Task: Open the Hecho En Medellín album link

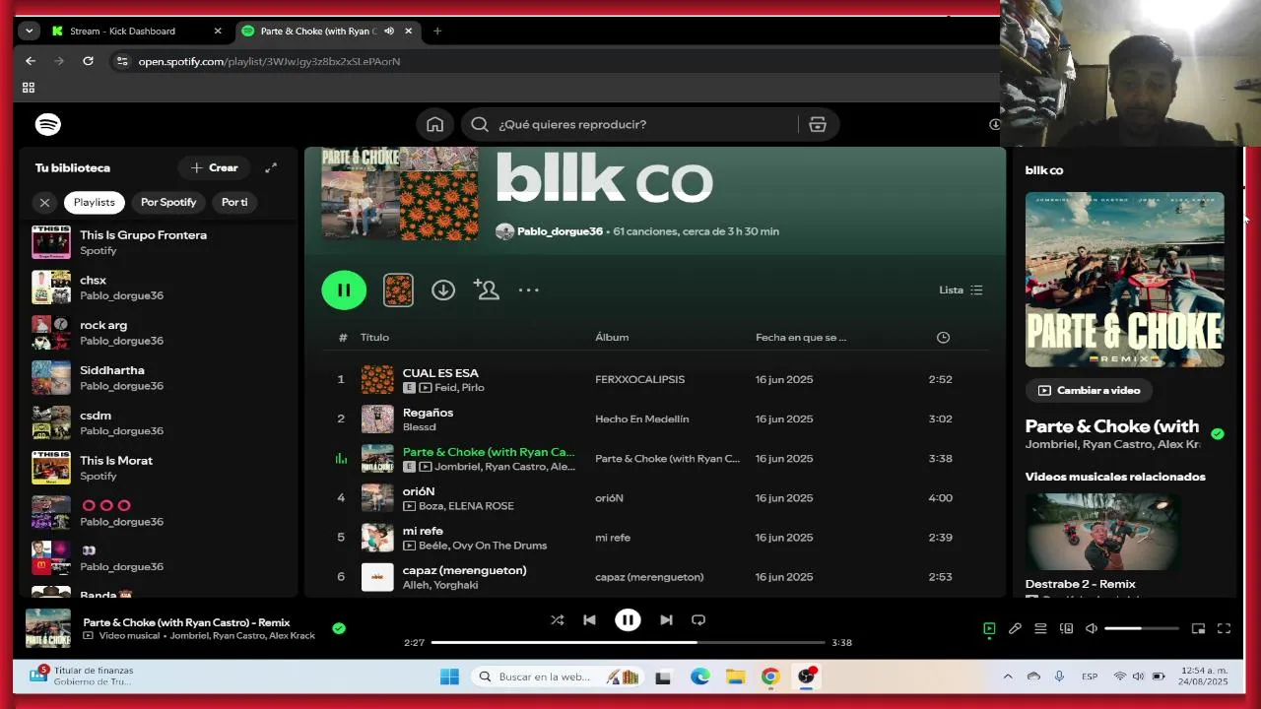Action: click(x=641, y=419)
